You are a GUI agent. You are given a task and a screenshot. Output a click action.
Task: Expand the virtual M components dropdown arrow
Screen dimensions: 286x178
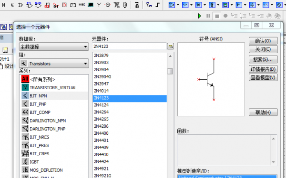pyautogui.click(x=245, y=5)
